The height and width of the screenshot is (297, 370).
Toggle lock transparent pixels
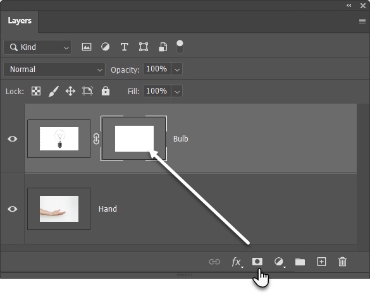coord(36,91)
